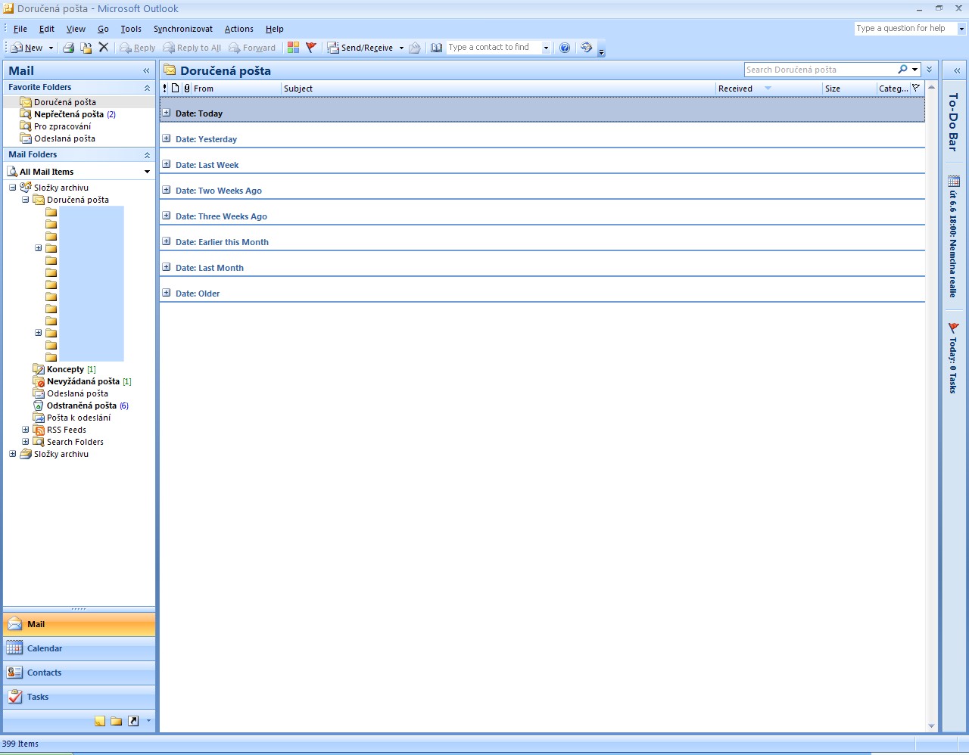Click the Mail navigation button
The image size is (969, 755).
79,624
